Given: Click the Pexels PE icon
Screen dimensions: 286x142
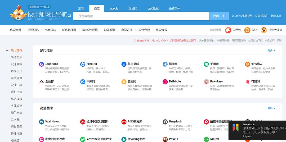Looking at the screenshot, I should coord(165,139).
